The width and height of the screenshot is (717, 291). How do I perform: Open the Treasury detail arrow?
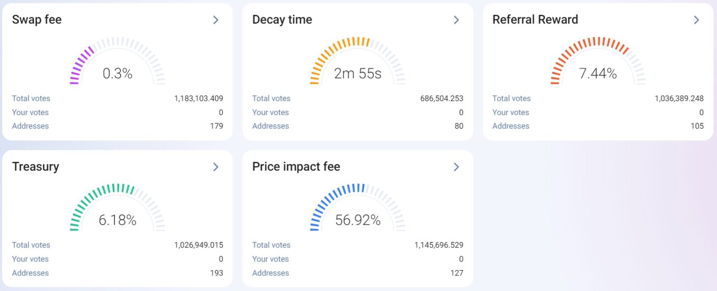pos(215,166)
